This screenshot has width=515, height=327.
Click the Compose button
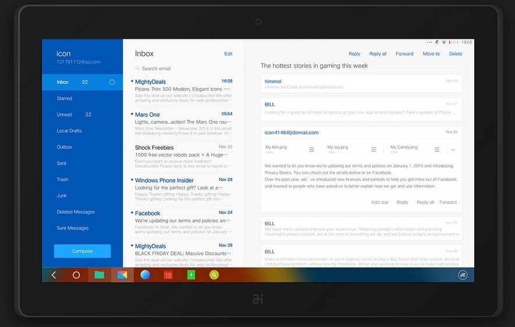[82, 251]
